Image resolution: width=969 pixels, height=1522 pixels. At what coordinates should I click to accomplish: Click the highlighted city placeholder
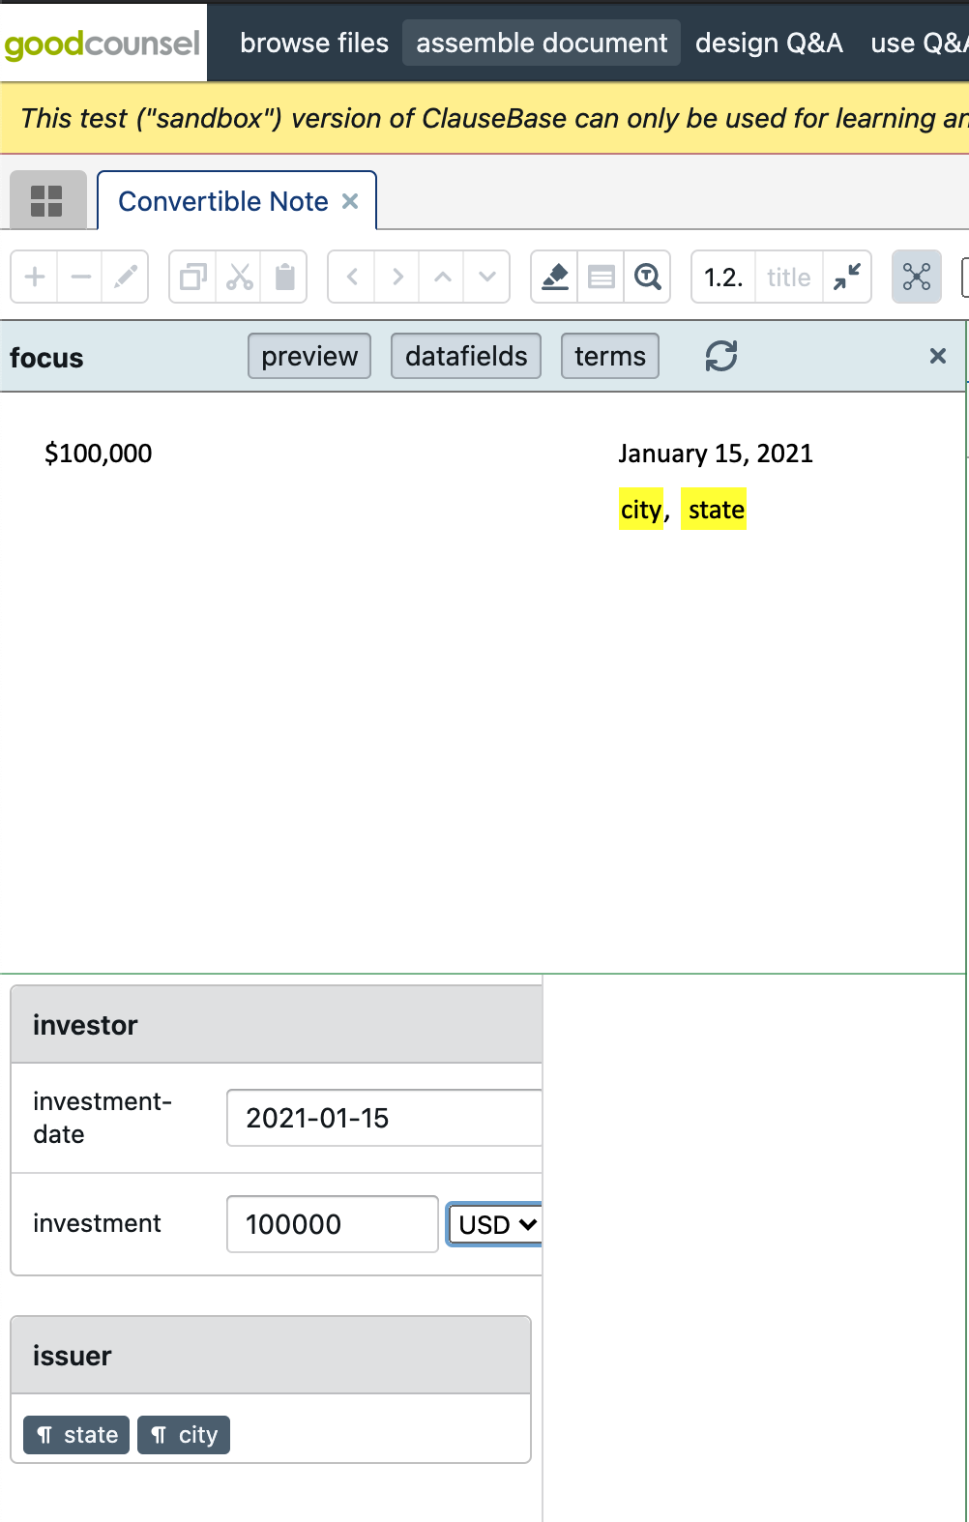(x=641, y=510)
